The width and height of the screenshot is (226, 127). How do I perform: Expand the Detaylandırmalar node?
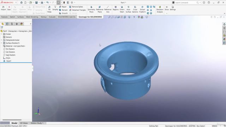coord(1,40)
